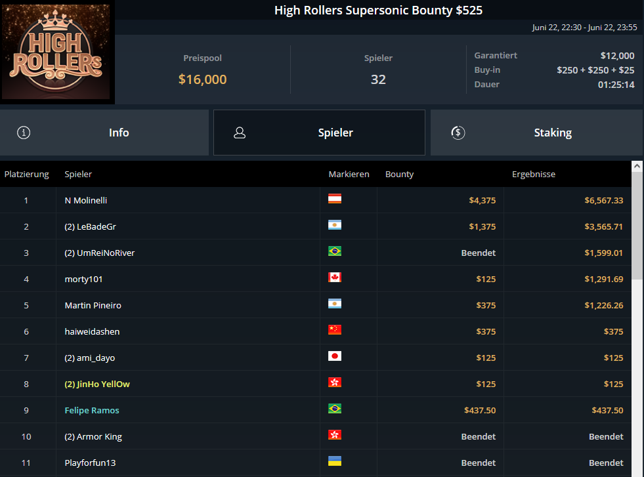644x477 pixels.
Task: Click the $437.50 bounty for Felipe Ramos
Action: coord(480,411)
